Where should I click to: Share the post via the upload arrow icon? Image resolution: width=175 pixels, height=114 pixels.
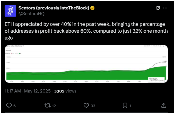click(164, 105)
